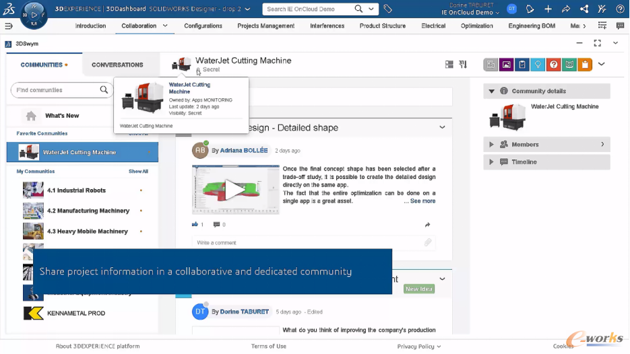The height and width of the screenshot is (354, 630).
Task: Click the like thumb on Adriana's post
Action: pyautogui.click(x=195, y=224)
